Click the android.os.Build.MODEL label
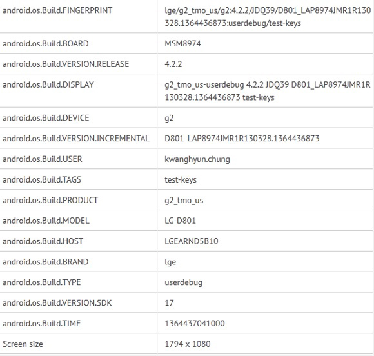This screenshot has width=374, height=356. (46, 221)
